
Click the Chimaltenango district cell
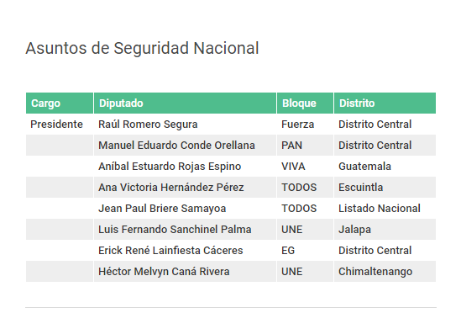point(375,272)
